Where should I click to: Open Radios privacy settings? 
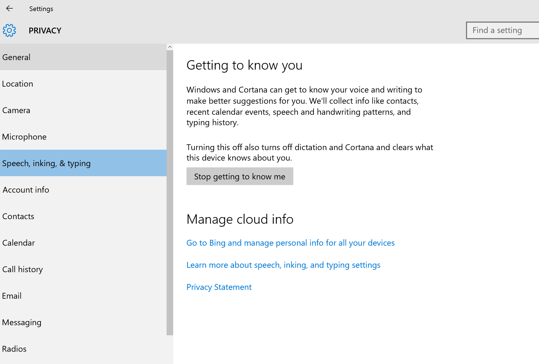(83, 349)
